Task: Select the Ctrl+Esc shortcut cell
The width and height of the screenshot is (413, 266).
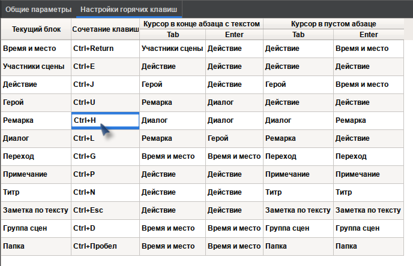Action: (x=106, y=210)
